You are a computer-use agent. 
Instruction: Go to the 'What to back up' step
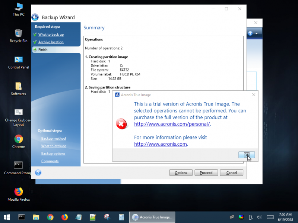[x=51, y=35]
